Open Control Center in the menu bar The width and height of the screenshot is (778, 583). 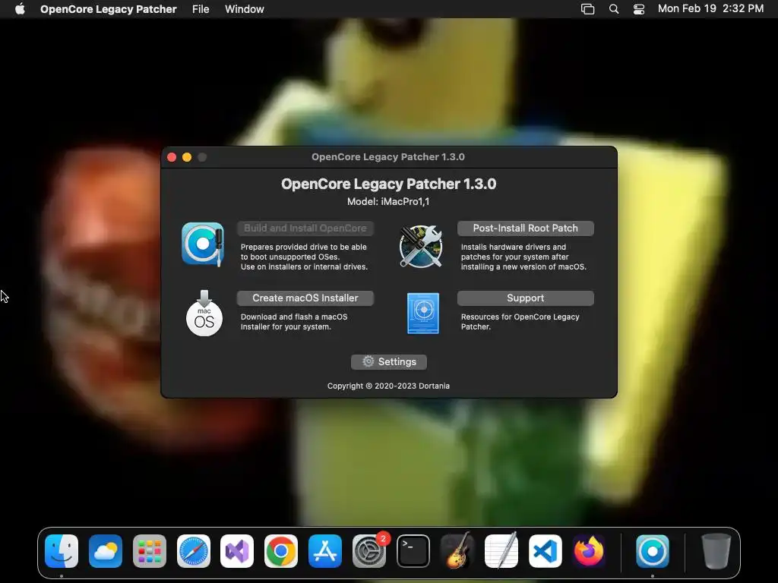click(638, 9)
